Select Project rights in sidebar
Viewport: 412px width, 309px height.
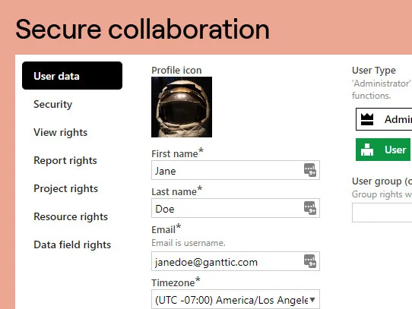click(65, 188)
